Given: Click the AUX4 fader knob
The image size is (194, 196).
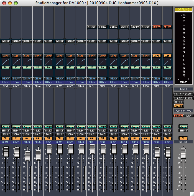Looking at the screenshot, I should coord(38,155).
